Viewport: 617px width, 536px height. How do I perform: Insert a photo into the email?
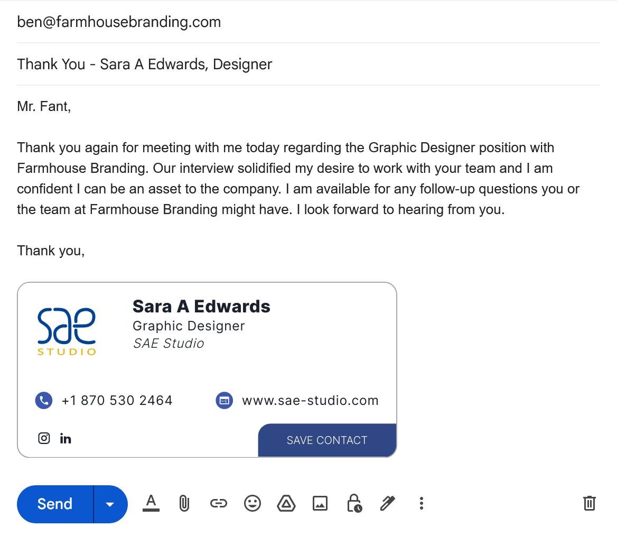click(x=320, y=503)
